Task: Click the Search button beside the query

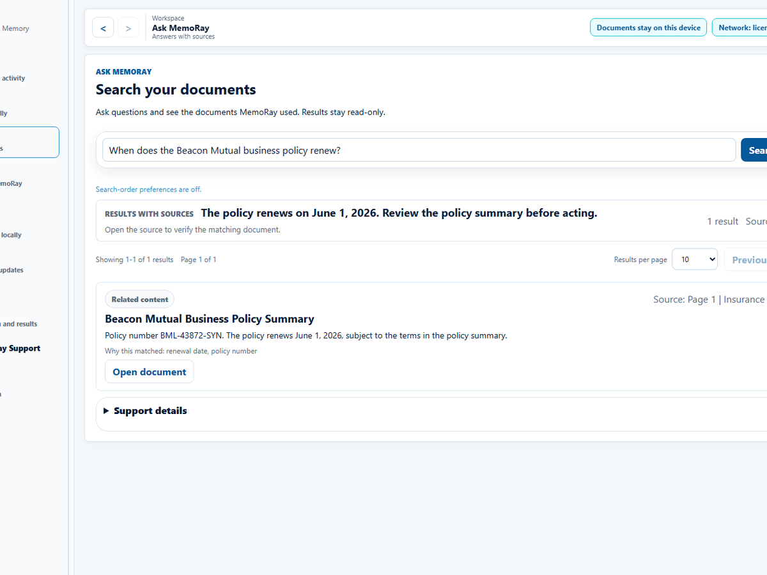Action: [x=755, y=150]
